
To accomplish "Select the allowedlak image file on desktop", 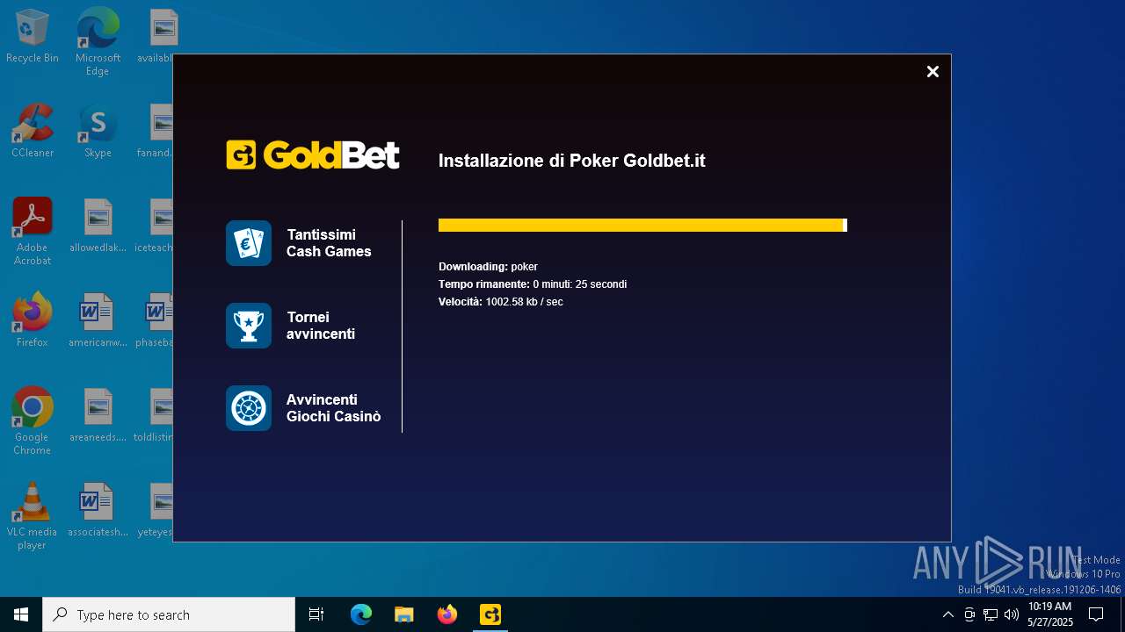I will coord(98,226).
